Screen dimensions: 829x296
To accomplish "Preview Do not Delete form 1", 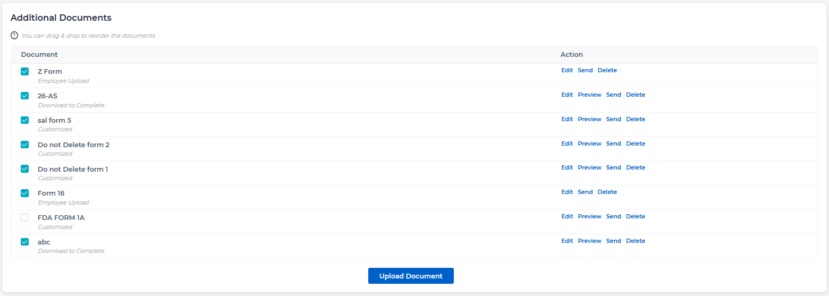I will tap(589, 167).
